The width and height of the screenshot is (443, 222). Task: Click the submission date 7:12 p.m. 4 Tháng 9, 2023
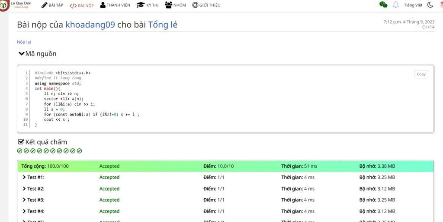409,22
